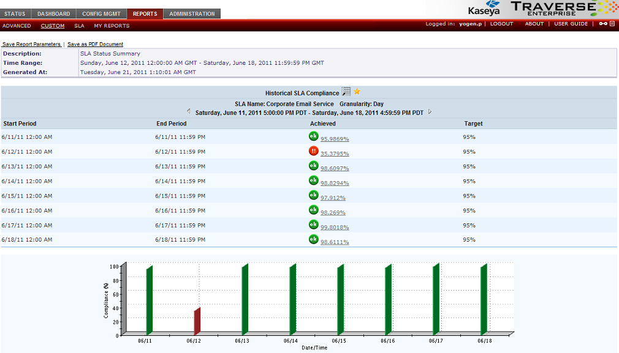Click the page icon at far right of header
619x353 pixels.
(612, 24)
